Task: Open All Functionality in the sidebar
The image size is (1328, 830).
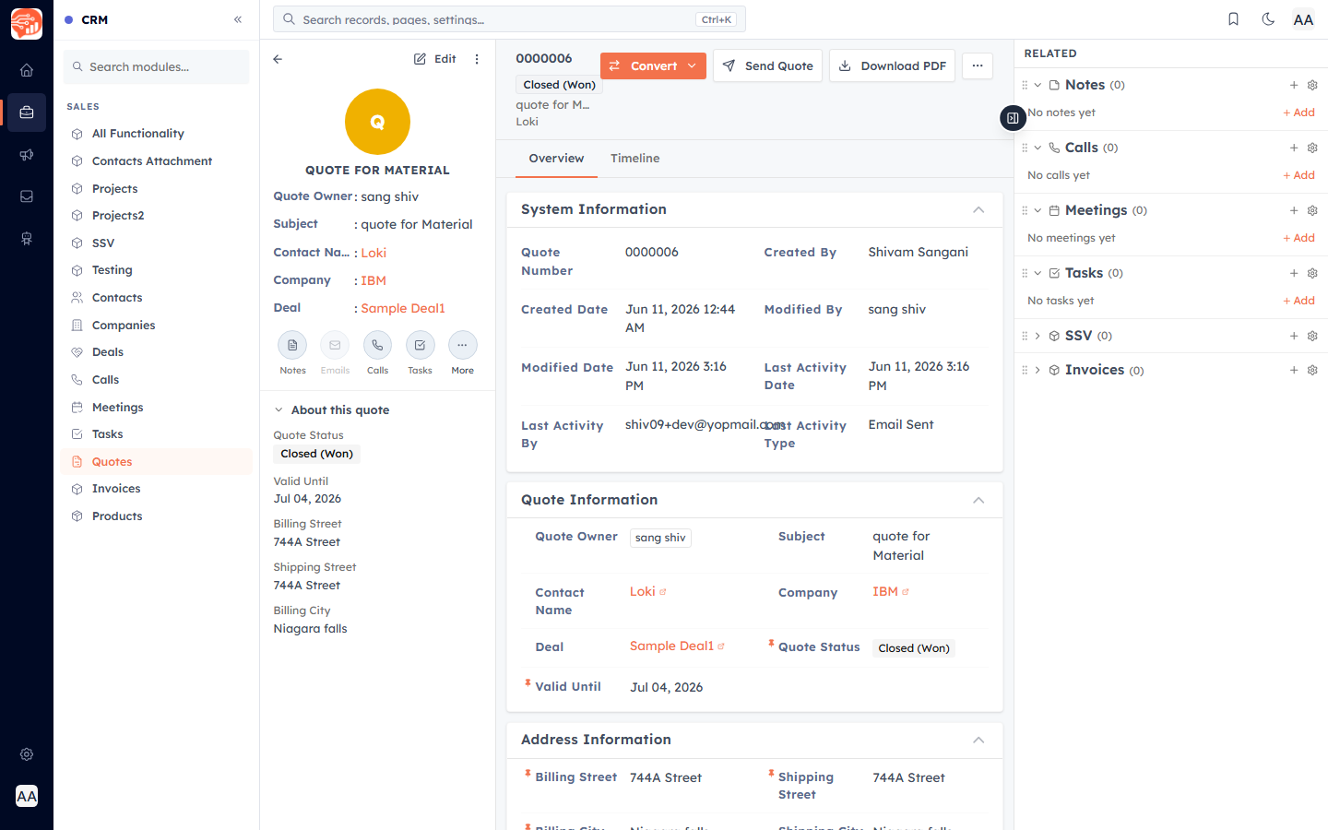Action: (157, 134)
